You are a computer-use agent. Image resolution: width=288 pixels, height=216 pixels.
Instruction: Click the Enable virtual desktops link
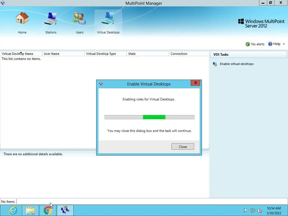click(x=237, y=64)
